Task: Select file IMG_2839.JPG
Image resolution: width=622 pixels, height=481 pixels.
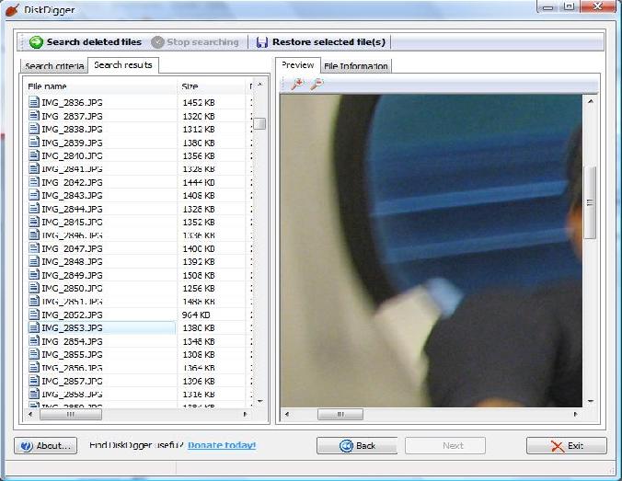Action: click(72, 143)
